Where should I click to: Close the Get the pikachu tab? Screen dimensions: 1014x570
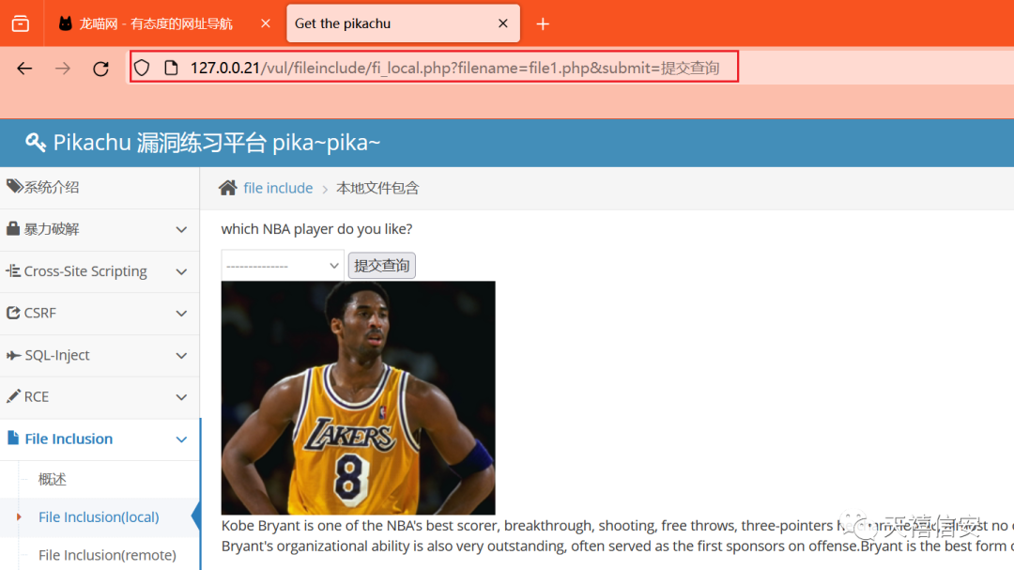coord(503,23)
